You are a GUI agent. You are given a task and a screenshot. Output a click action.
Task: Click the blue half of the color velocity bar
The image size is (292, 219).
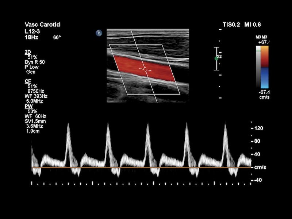(264, 78)
